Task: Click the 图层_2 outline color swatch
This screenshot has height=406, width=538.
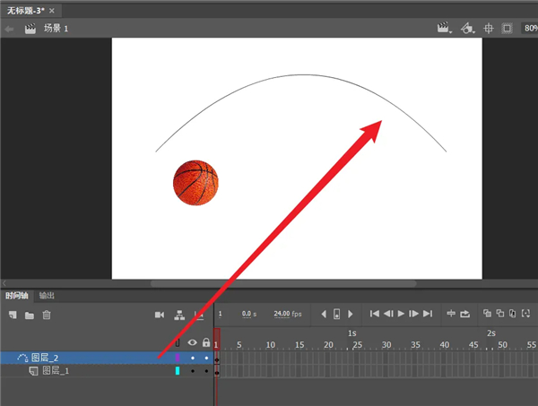Action: tap(178, 358)
